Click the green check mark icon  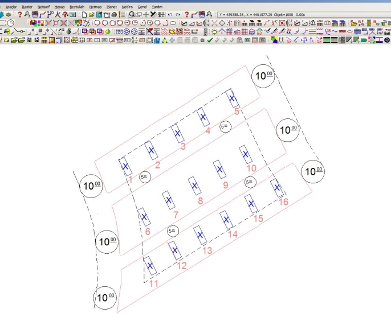pos(210,40)
